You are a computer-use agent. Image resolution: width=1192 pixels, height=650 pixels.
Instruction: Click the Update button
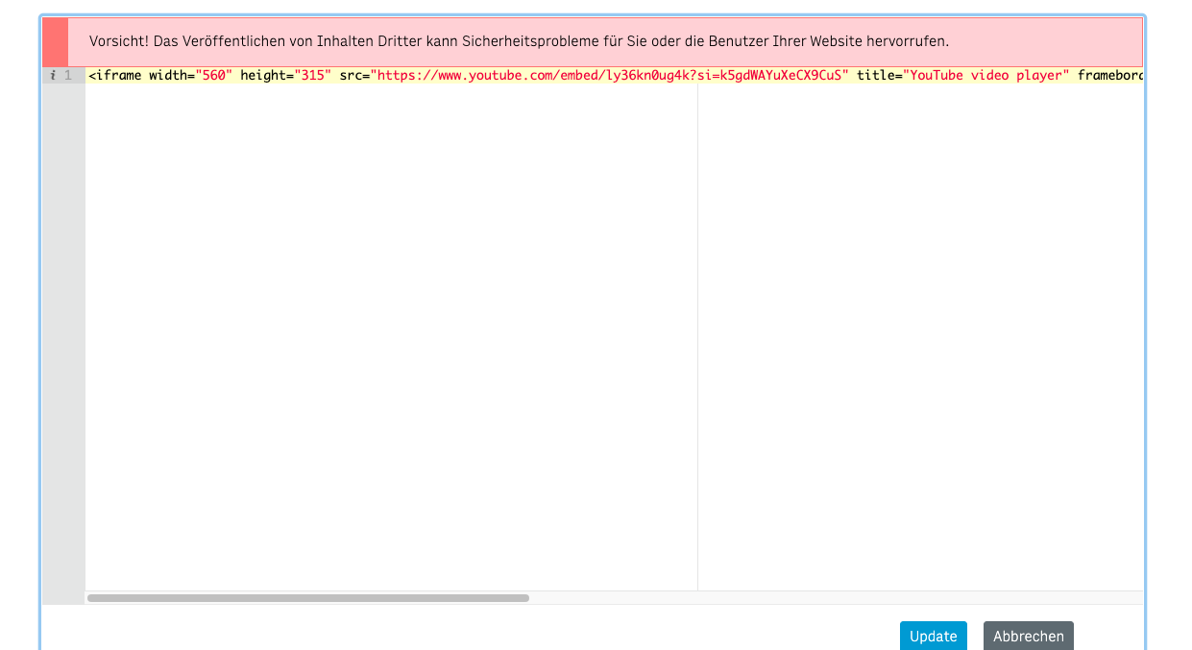pos(933,636)
